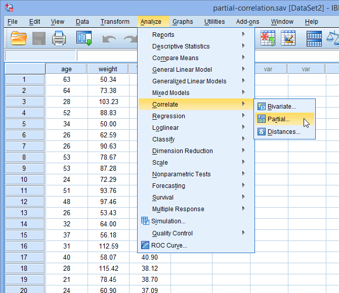339x293 pixels.
Task: Select the weight column header
Action: click(108, 69)
